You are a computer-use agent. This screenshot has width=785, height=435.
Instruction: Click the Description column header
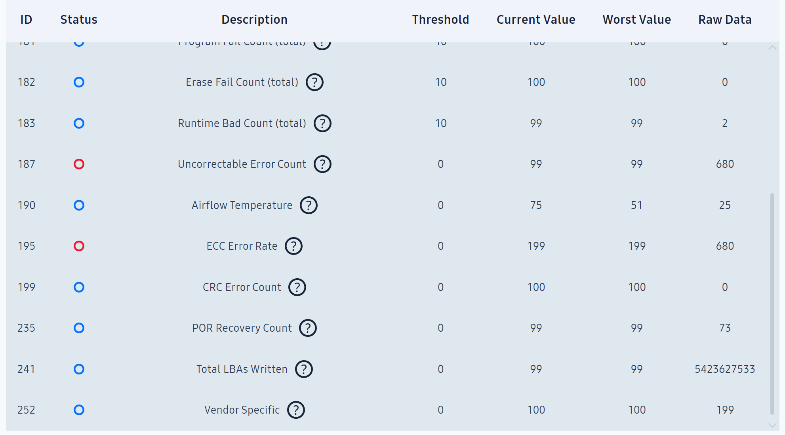click(254, 19)
